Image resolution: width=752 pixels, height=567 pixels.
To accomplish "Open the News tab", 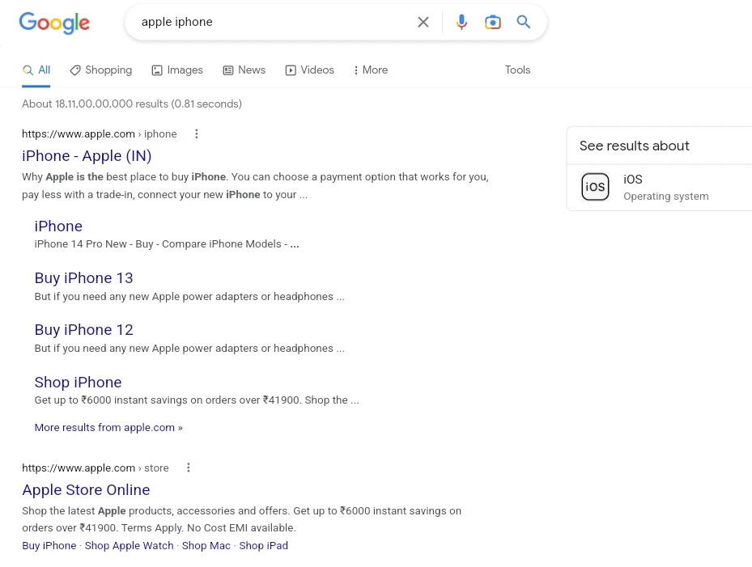I will (244, 70).
